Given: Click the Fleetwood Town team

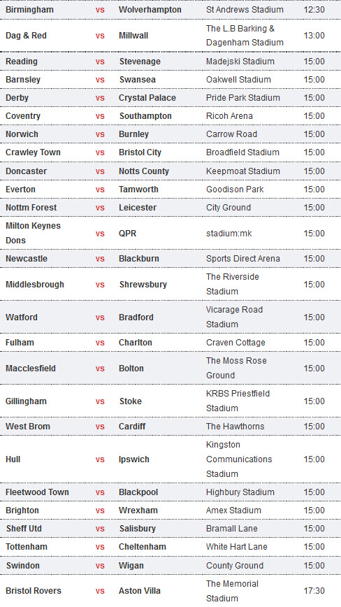Looking at the screenshot, I should point(37,492).
